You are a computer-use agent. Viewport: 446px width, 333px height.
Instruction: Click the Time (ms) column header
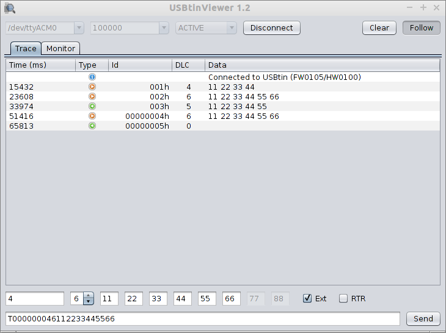[41, 65]
